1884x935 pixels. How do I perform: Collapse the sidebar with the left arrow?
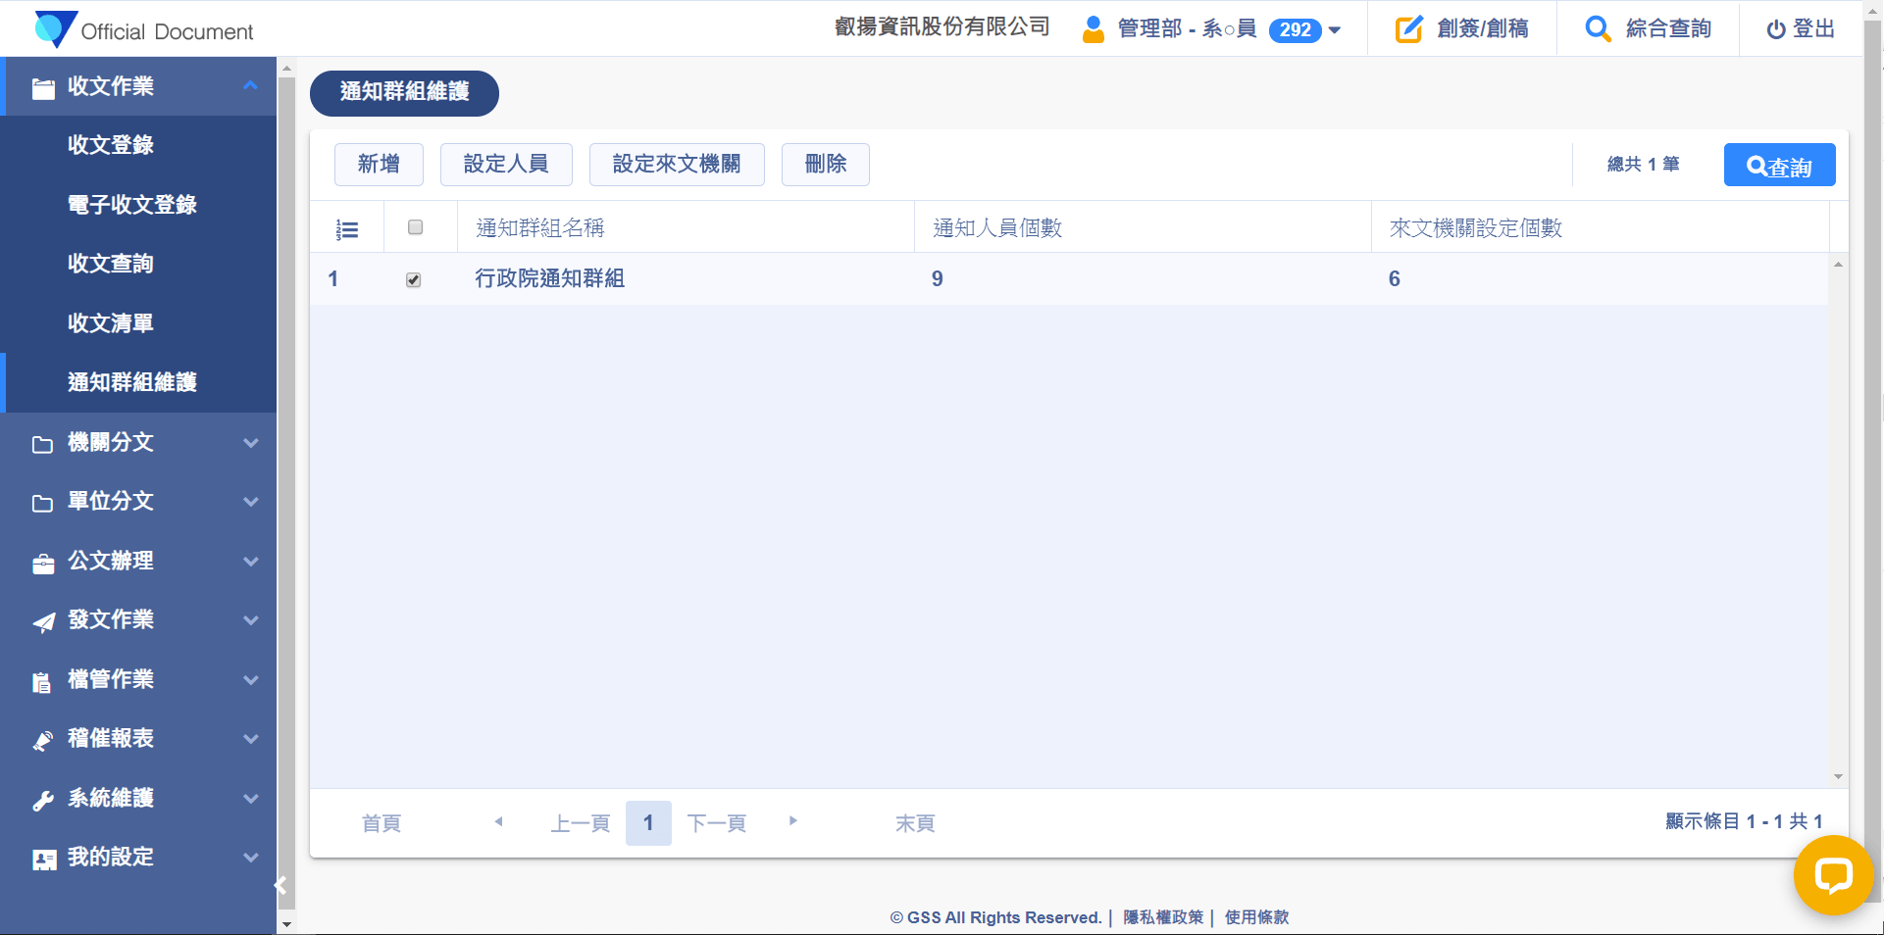(280, 886)
